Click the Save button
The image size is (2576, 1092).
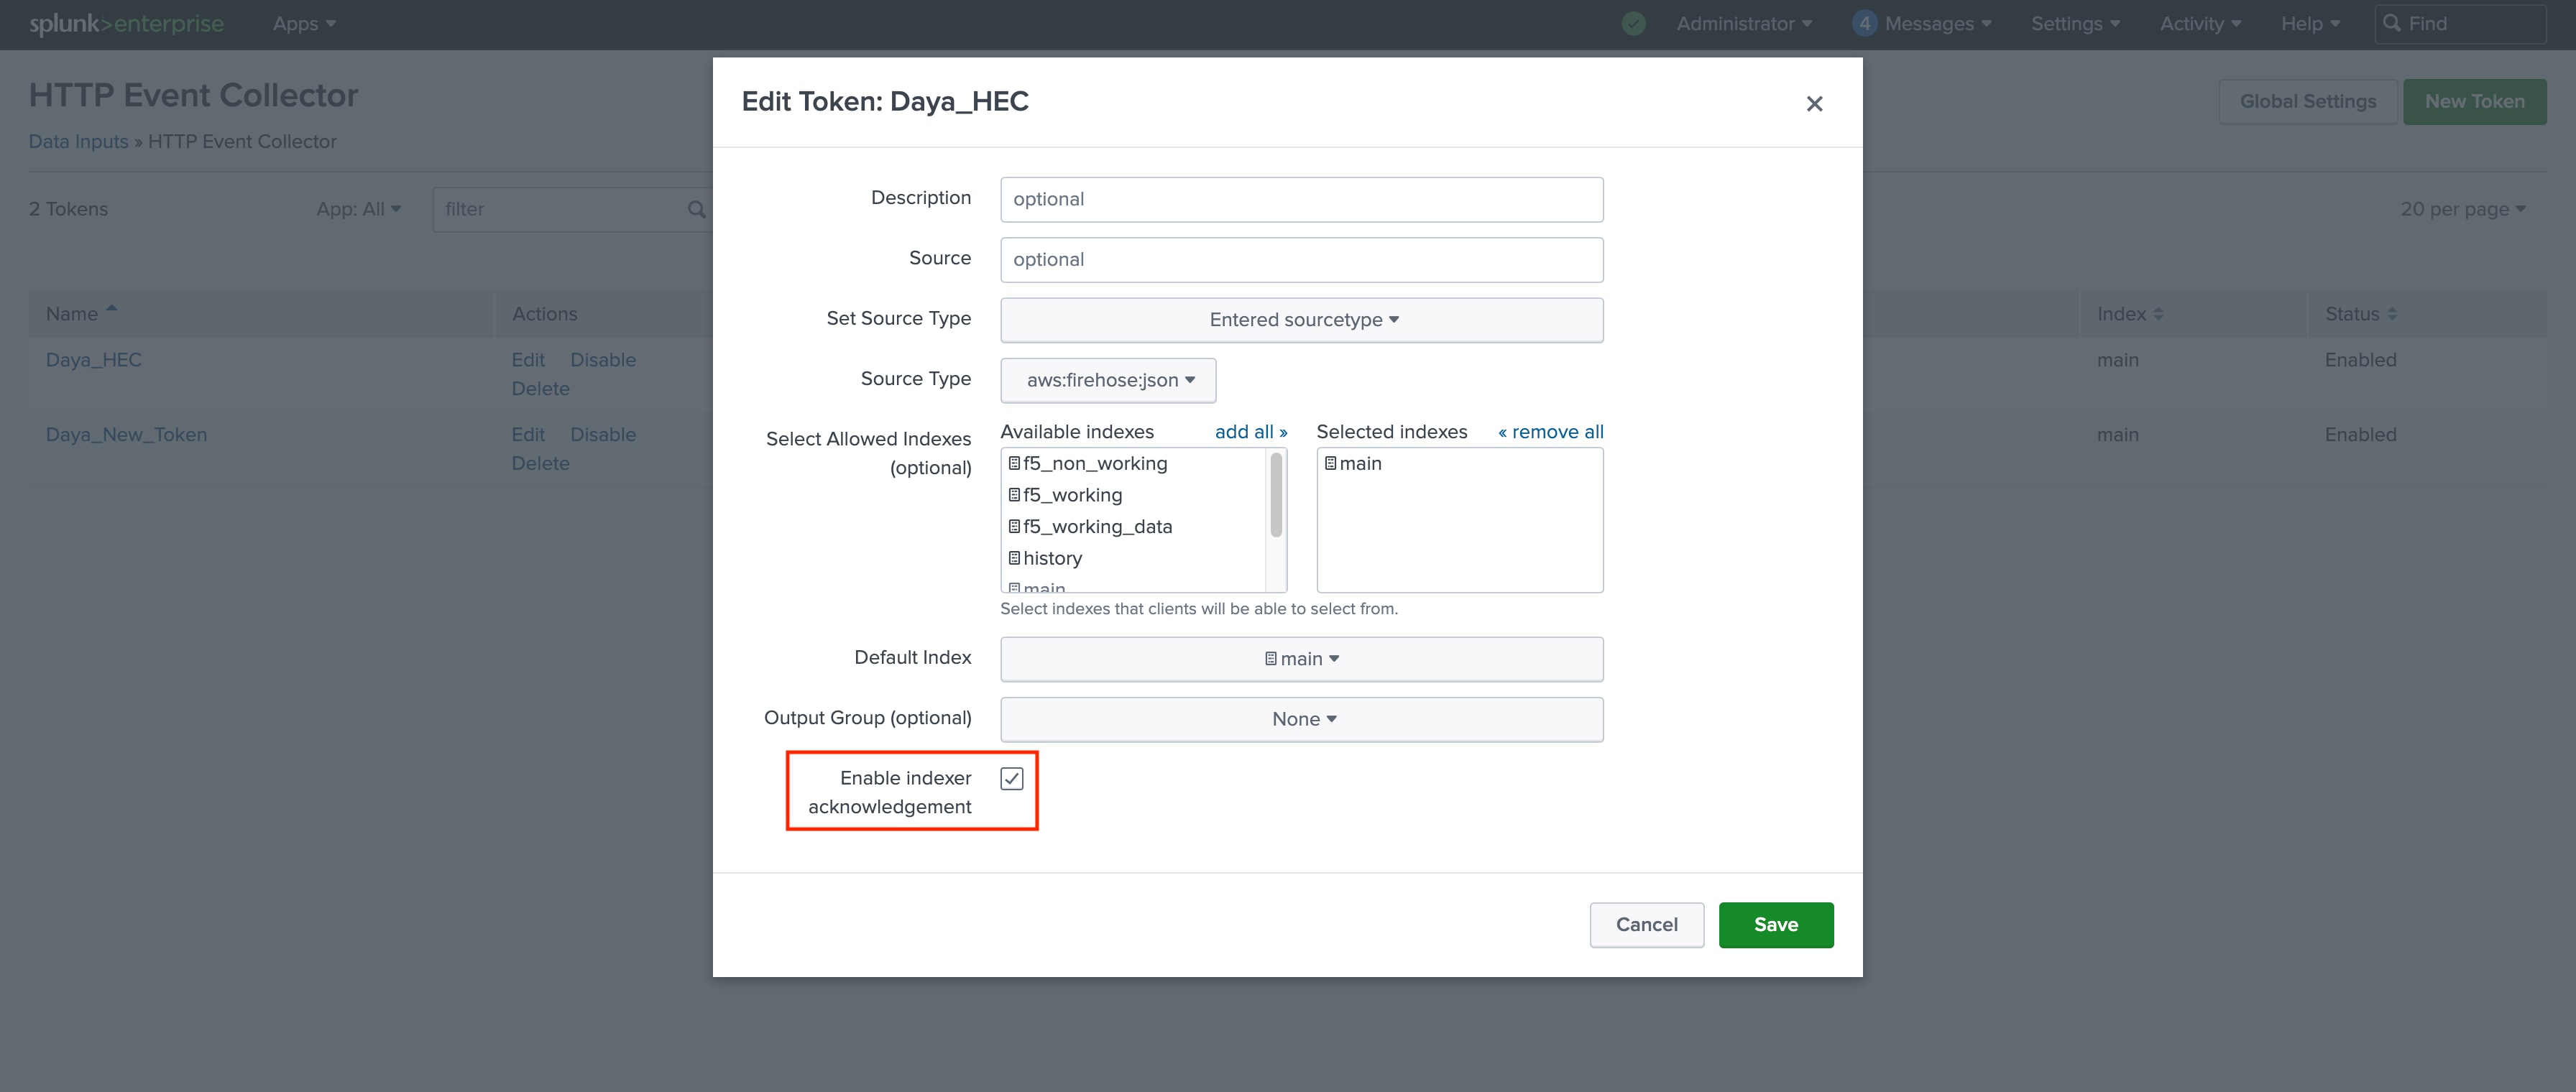(1775, 925)
